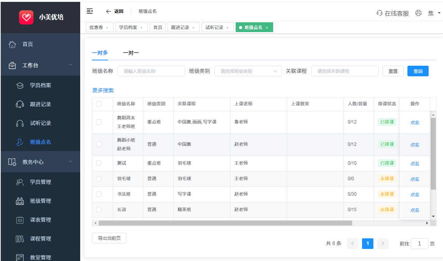Click the sidebar collapse menu icon
Image resolution: width=443 pixels, height=261 pixels.
(90, 11)
